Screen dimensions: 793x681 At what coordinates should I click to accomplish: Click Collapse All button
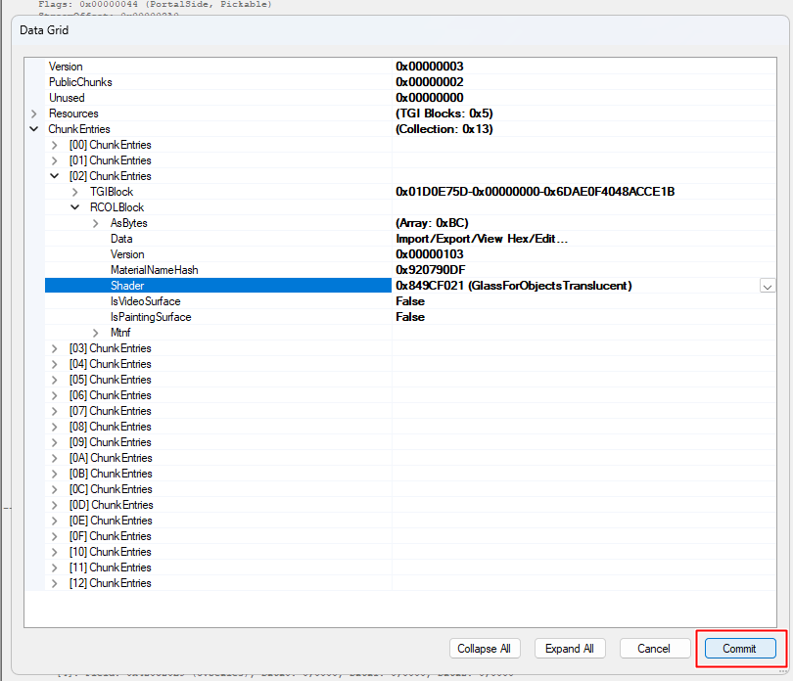(484, 648)
